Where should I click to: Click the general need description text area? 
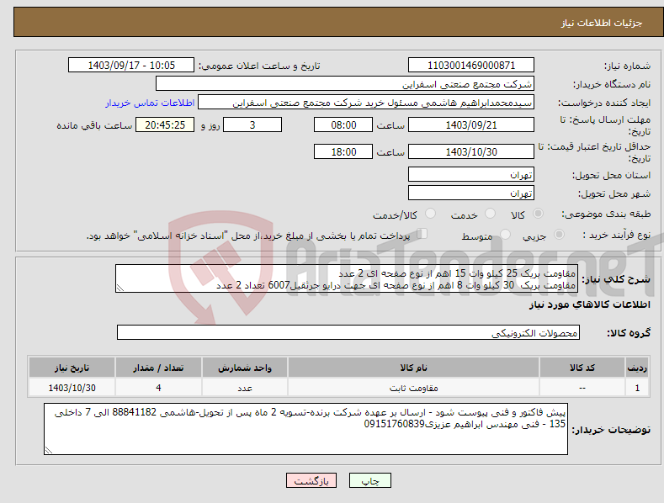point(347,278)
